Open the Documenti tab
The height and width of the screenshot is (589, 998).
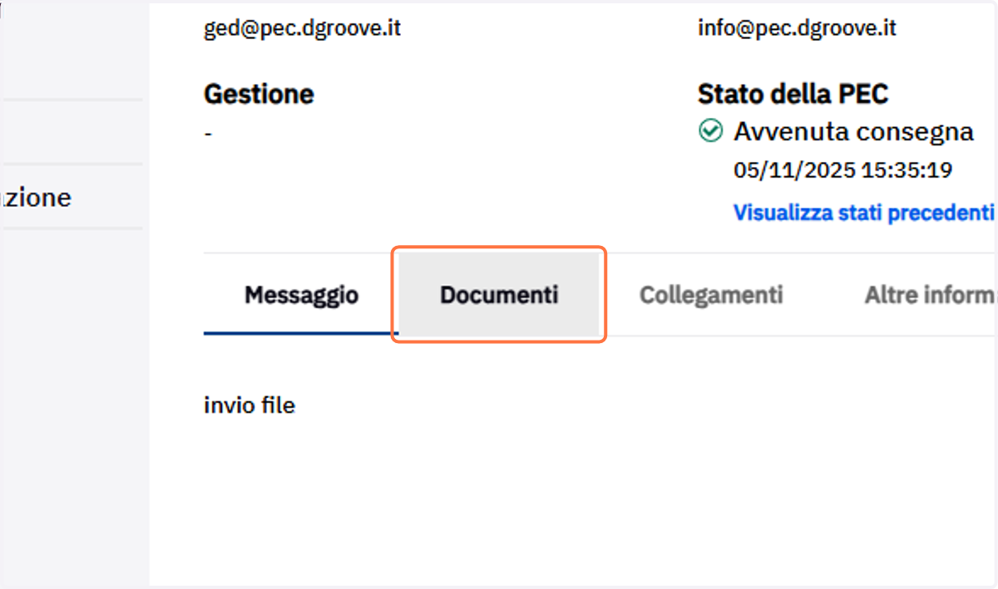click(x=499, y=295)
